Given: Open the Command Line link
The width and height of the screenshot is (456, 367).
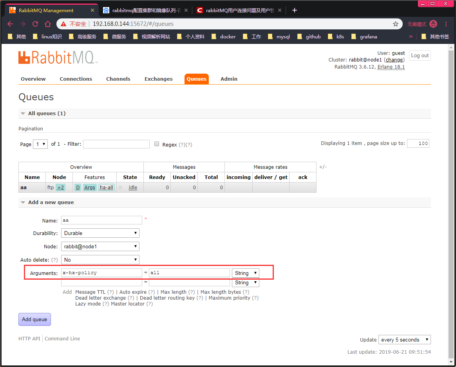Looking at the screenshot, I should (62, 338).
